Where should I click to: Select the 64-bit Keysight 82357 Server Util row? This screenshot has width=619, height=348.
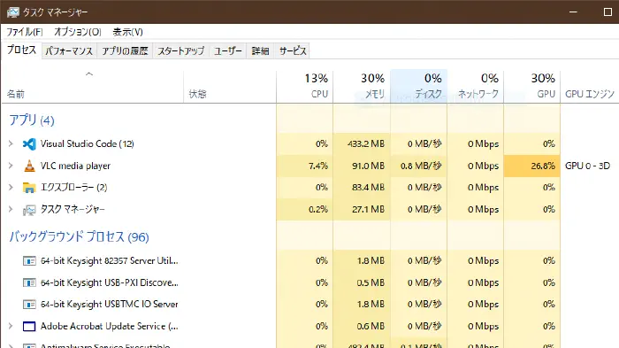tap(110, 261)
